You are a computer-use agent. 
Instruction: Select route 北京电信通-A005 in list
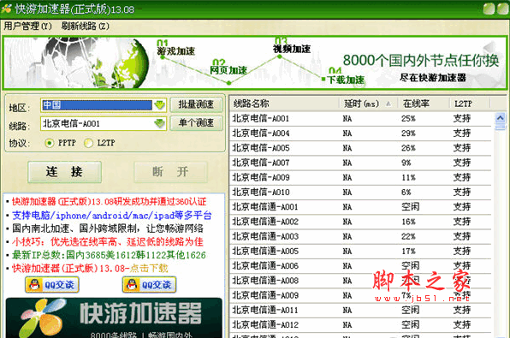(x=360, y=251)
